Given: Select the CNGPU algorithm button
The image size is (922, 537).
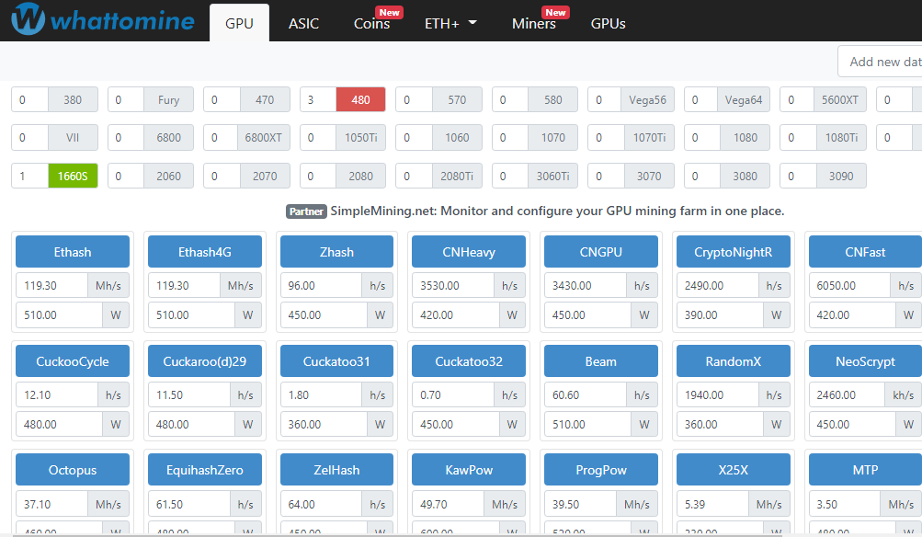Looking at the screenshot, I should click(601, 252).
